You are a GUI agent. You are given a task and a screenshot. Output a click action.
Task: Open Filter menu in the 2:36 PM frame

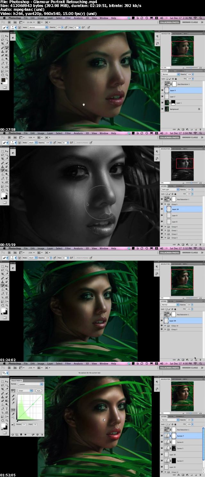coord(68,18)
